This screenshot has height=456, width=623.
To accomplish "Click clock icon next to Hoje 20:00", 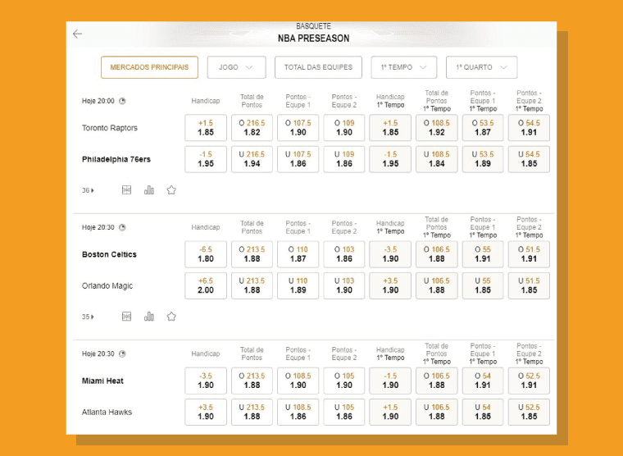I will click(x=122, y=101).
